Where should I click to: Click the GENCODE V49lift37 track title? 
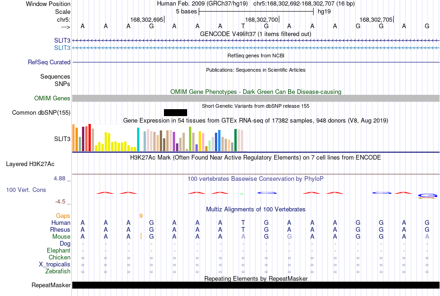[x=256, y=34]
